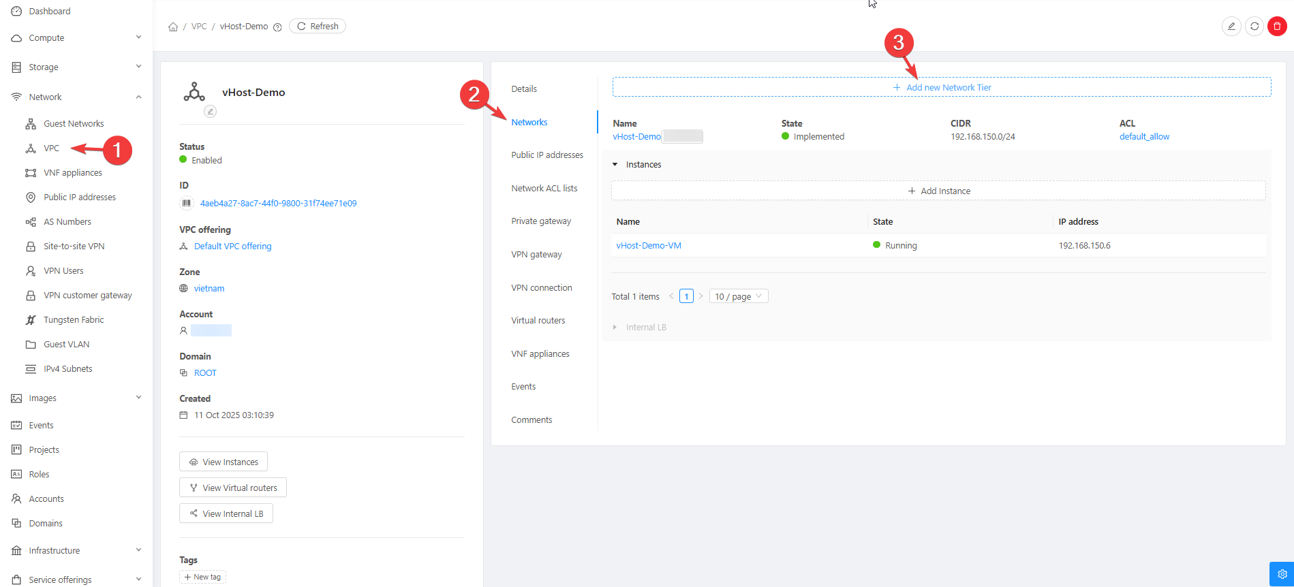Click Add new Network Tier

click(942, 87)
